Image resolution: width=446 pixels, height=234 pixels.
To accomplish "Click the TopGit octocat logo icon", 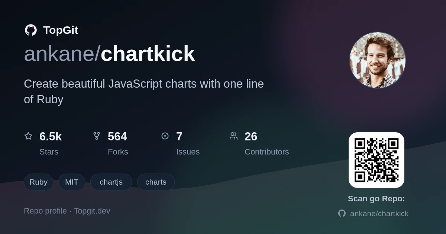I will point(31,30).
